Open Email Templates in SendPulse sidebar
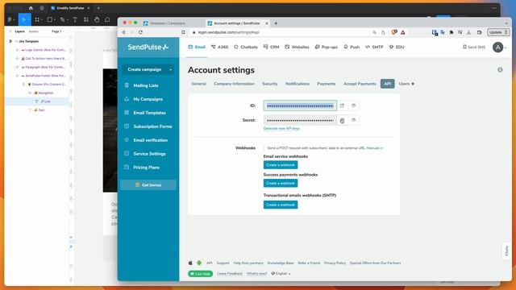This screenshot has height=290, width=516. click(149, 113)
